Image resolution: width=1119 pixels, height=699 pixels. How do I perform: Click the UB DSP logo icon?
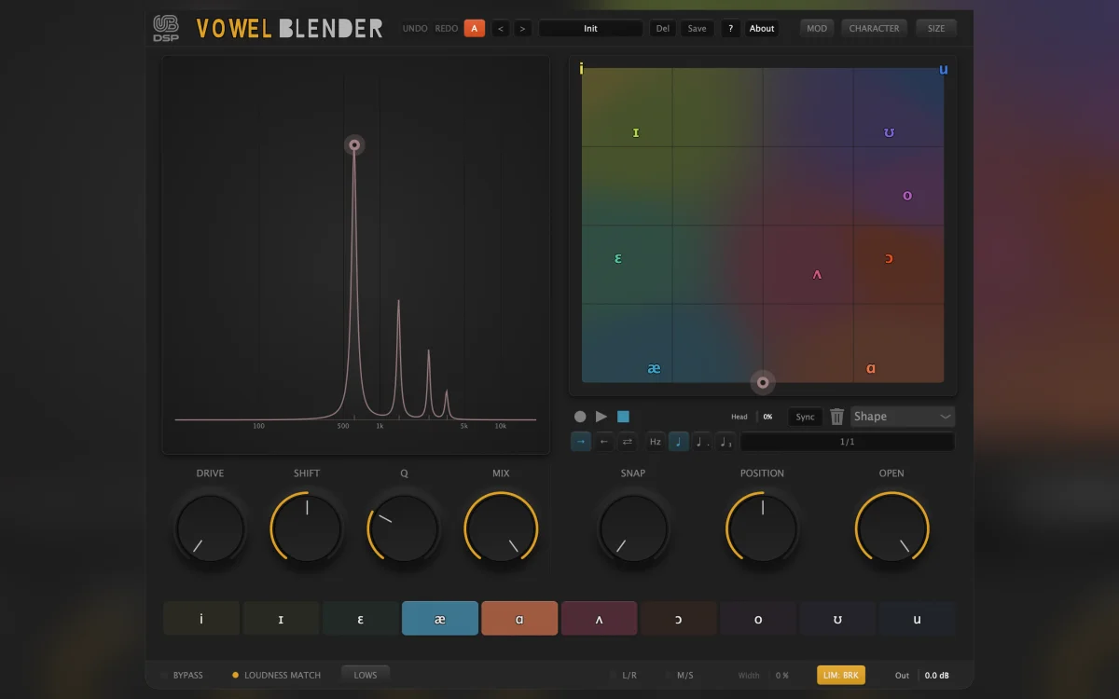click(166, 28)
